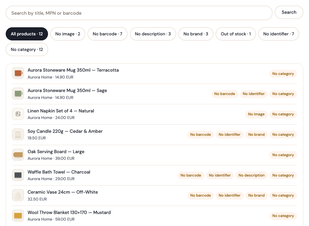Open Wool Throw Blanket 130×170 — Mustard

[69, 213]
